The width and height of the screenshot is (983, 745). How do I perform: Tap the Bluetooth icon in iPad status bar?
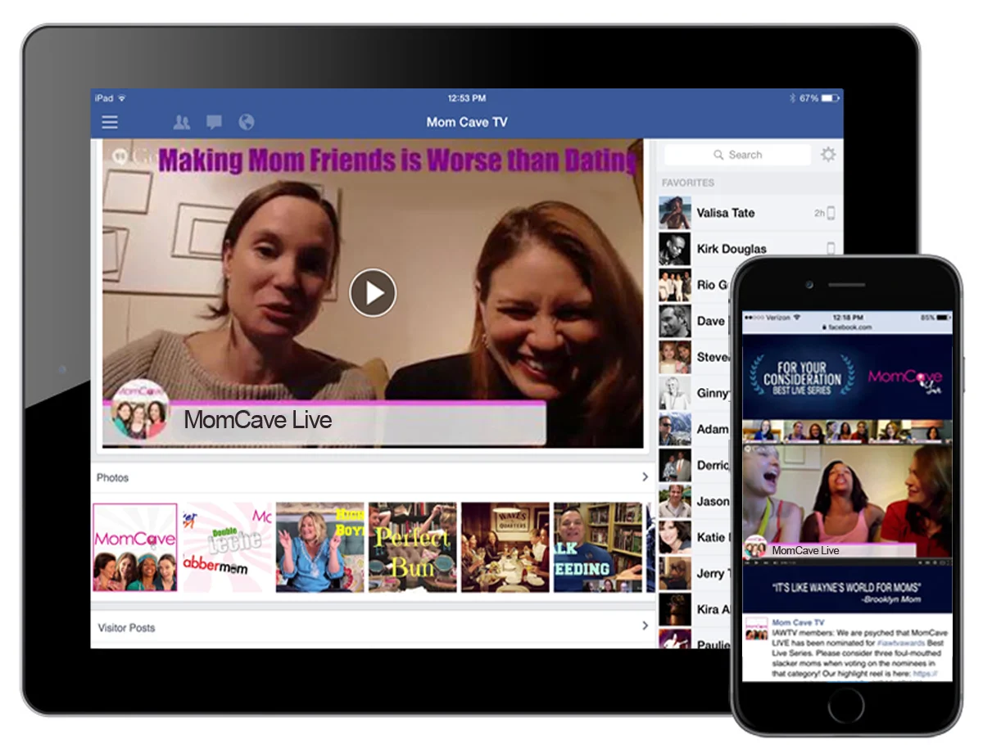[x=792, y=98]
